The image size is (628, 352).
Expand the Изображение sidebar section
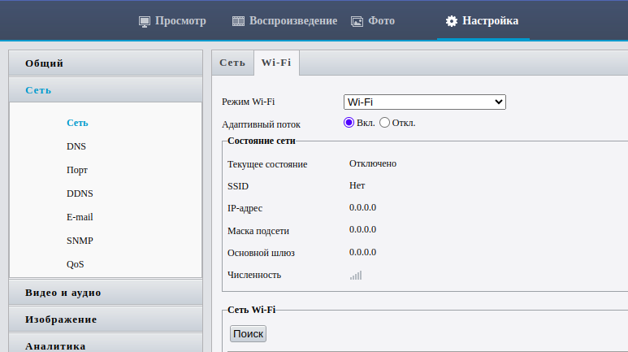coord(106,319)
